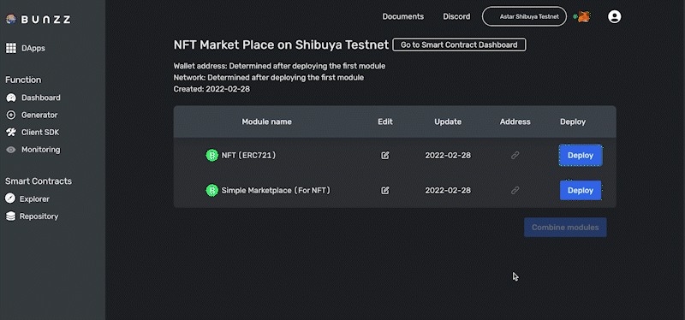The width and height of the screenshot is (685, 320).
Task: Click the NFT Market Place on Shibuya Testnet title
Action: pyautogui.click(x=281, y=44)
